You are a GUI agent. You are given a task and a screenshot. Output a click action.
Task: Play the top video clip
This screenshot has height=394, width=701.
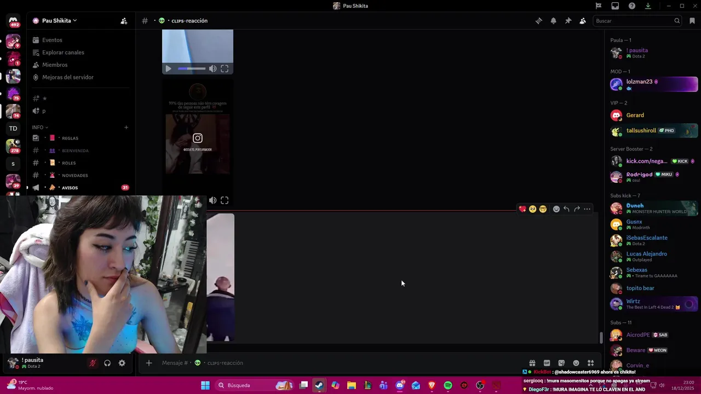(x=168, y=68)
